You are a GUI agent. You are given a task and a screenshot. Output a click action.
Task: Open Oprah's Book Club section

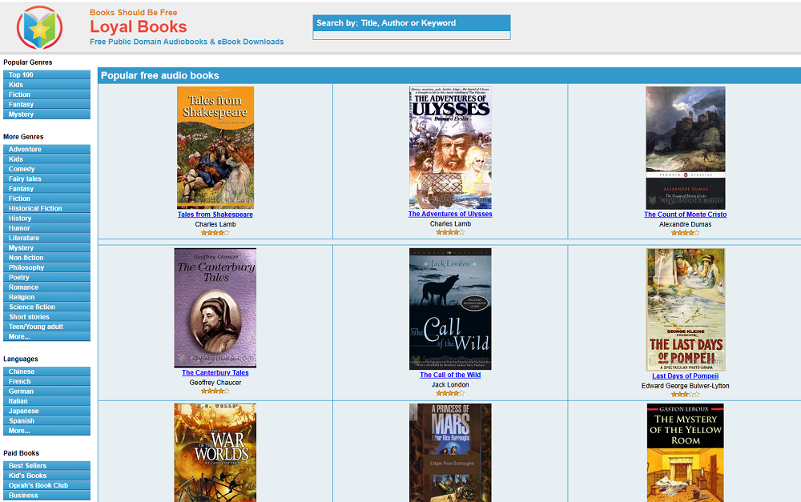46,486
